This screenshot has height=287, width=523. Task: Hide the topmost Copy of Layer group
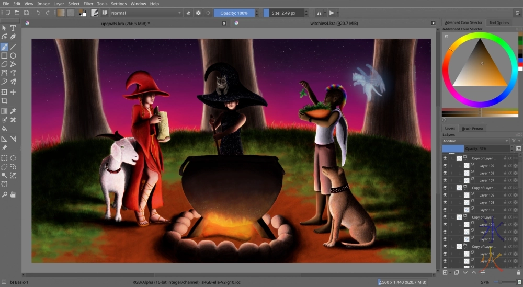click(x=445, y=158)
